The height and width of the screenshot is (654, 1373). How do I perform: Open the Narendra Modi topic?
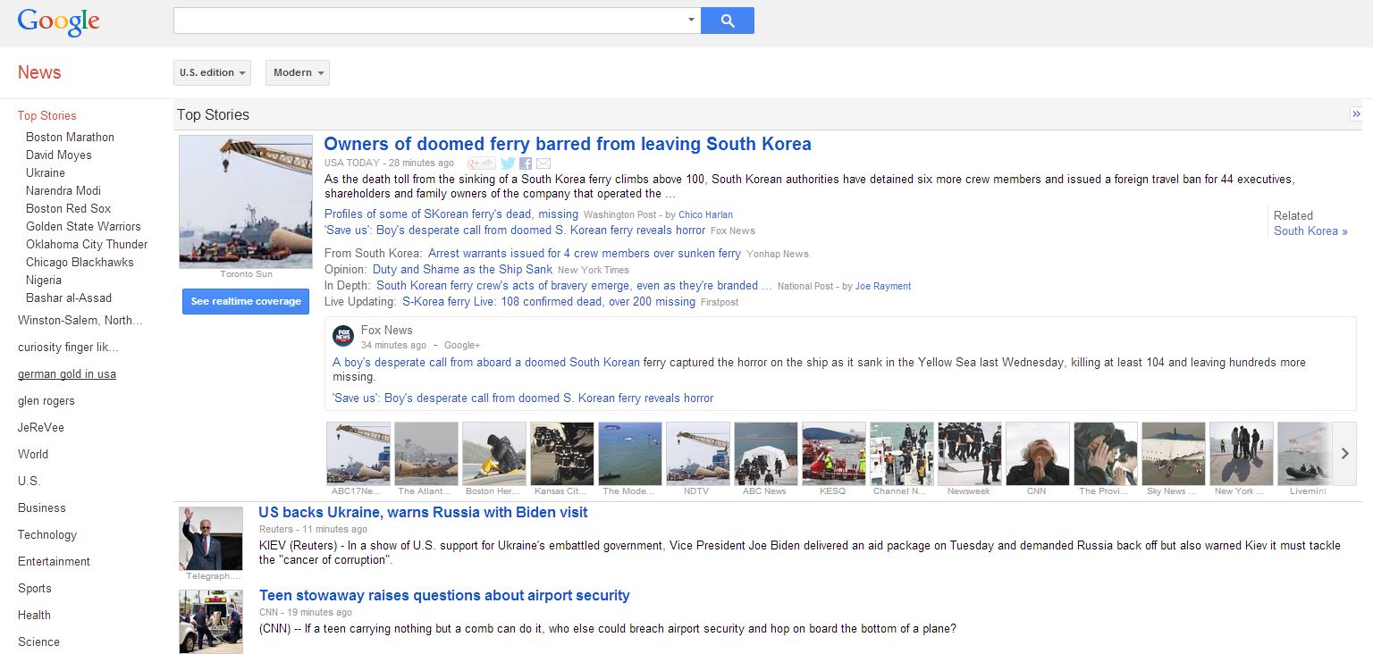pyautogui.click(x=63, y=190)
